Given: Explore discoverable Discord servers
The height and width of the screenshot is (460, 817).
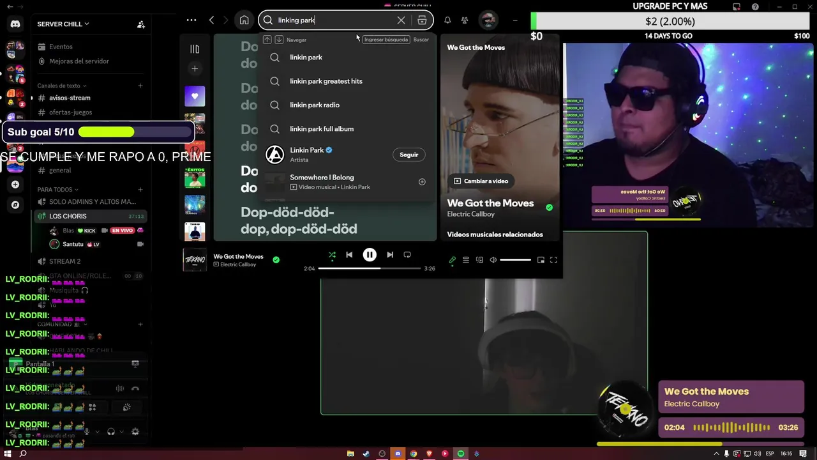Looking at the screenshot, I should (x=15, y=205).
